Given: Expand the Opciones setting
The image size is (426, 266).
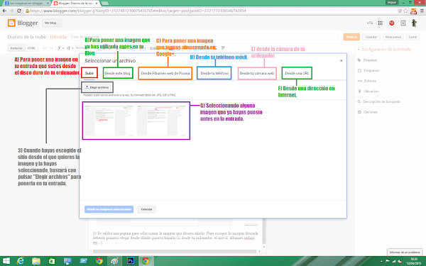Looking at the screenshot, I should click(x=367, y=112).
